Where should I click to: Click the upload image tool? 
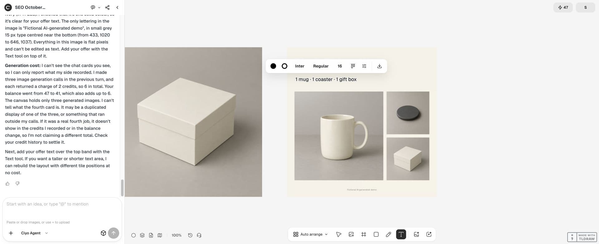[351, 234]
